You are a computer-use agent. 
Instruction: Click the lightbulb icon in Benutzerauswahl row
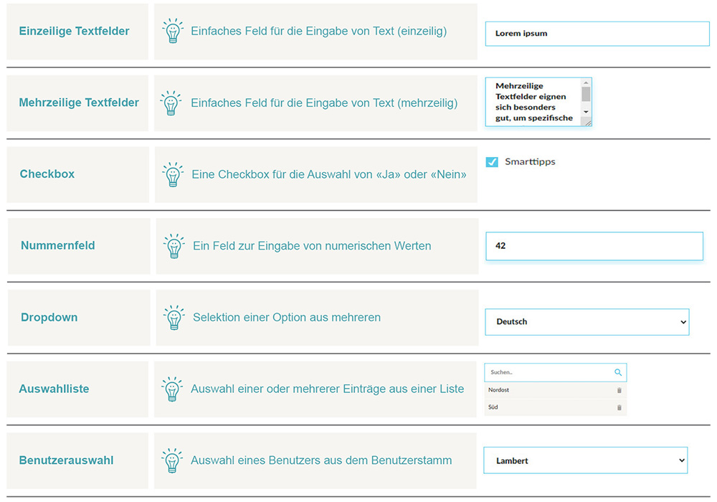tap(172, 460)
